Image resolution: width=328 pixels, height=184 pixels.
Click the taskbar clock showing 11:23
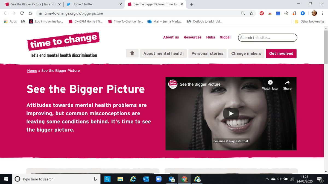pos(304,177)
